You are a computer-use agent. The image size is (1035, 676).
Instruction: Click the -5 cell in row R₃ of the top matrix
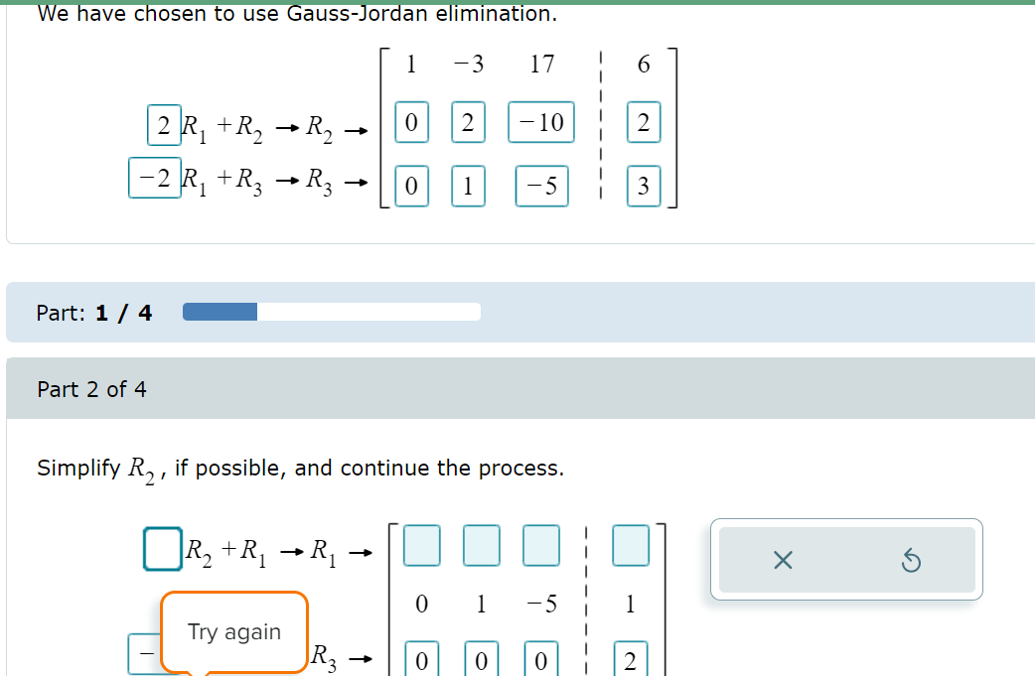(539, 187)
